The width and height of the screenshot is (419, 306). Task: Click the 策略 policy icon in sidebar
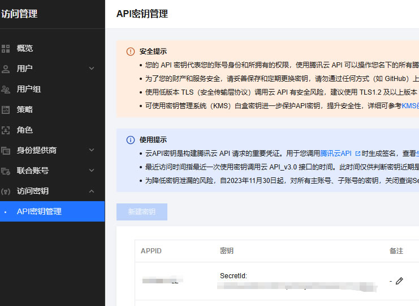(x=6, y=109)
